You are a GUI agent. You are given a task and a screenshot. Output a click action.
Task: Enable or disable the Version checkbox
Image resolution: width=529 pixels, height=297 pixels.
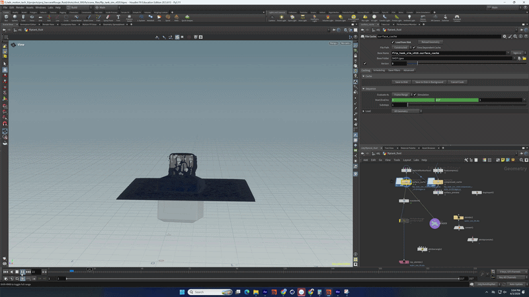coord(364,63)
